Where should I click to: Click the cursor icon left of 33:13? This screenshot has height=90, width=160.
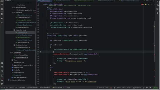click(114, 88)
